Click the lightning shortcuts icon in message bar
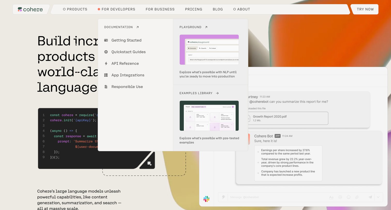The image size is (391, 210). (223, 197)
